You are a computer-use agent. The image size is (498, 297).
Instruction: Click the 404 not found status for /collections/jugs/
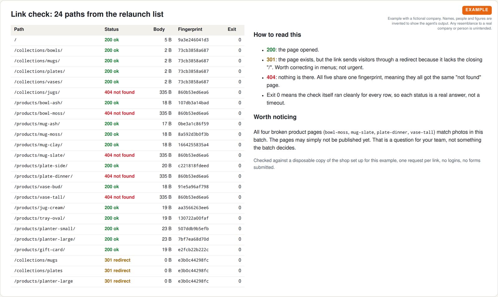click(120, 92)
